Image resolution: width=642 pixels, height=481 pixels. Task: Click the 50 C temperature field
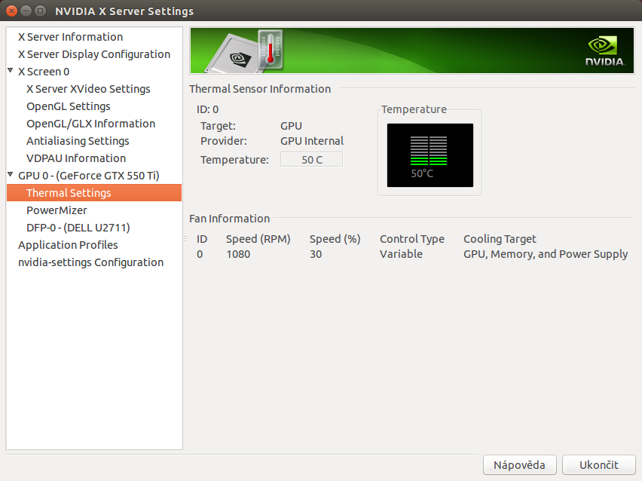312,159
